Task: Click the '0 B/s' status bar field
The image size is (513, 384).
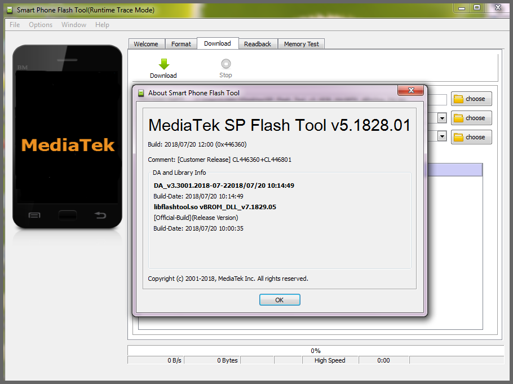Action: [x=156, y=360]
